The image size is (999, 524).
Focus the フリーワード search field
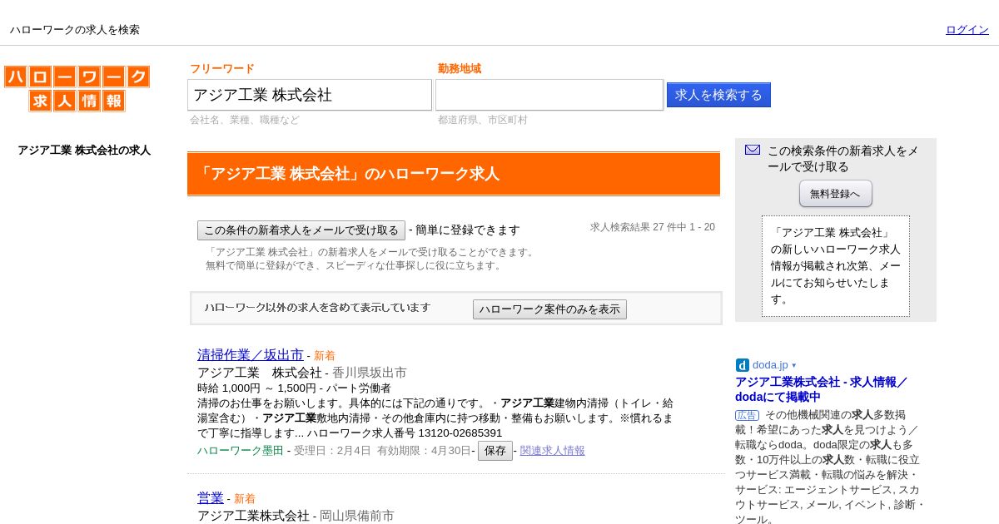point(310,95)
